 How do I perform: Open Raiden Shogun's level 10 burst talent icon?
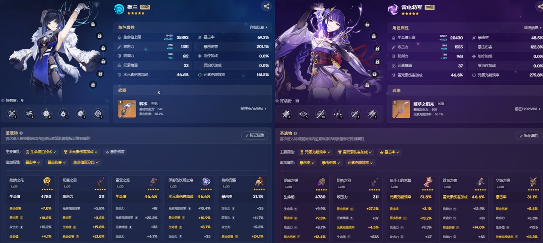pos(321,113)
